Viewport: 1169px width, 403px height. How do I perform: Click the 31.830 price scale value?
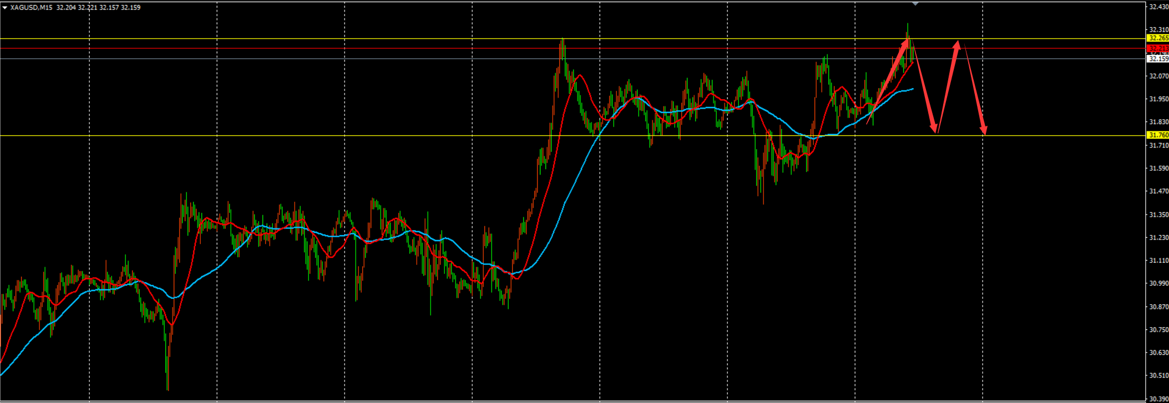coord(1158,122)
